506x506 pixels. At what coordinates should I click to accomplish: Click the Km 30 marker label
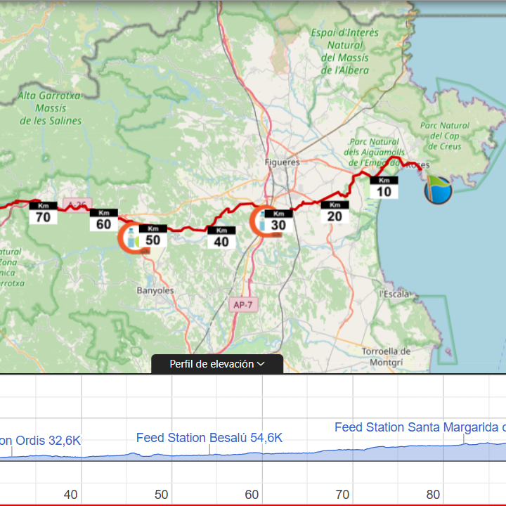tap(279, 221)
